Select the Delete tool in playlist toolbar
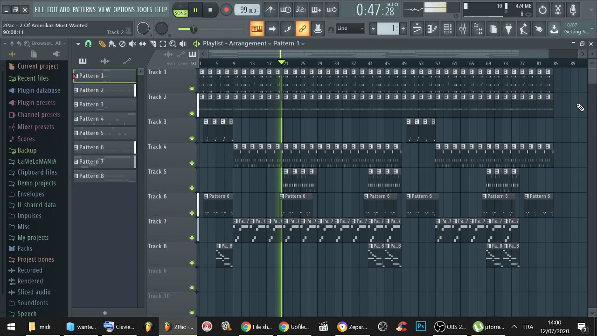Screen dimensions: 597x336 (x=122, y=44)
